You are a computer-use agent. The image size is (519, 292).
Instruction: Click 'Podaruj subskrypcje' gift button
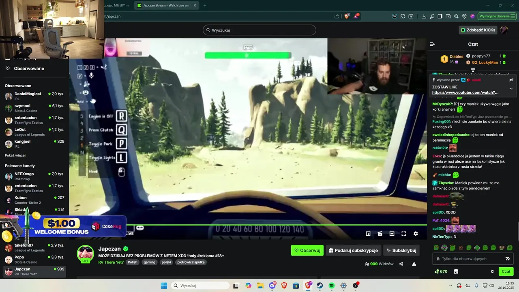[x=353, y=250]
